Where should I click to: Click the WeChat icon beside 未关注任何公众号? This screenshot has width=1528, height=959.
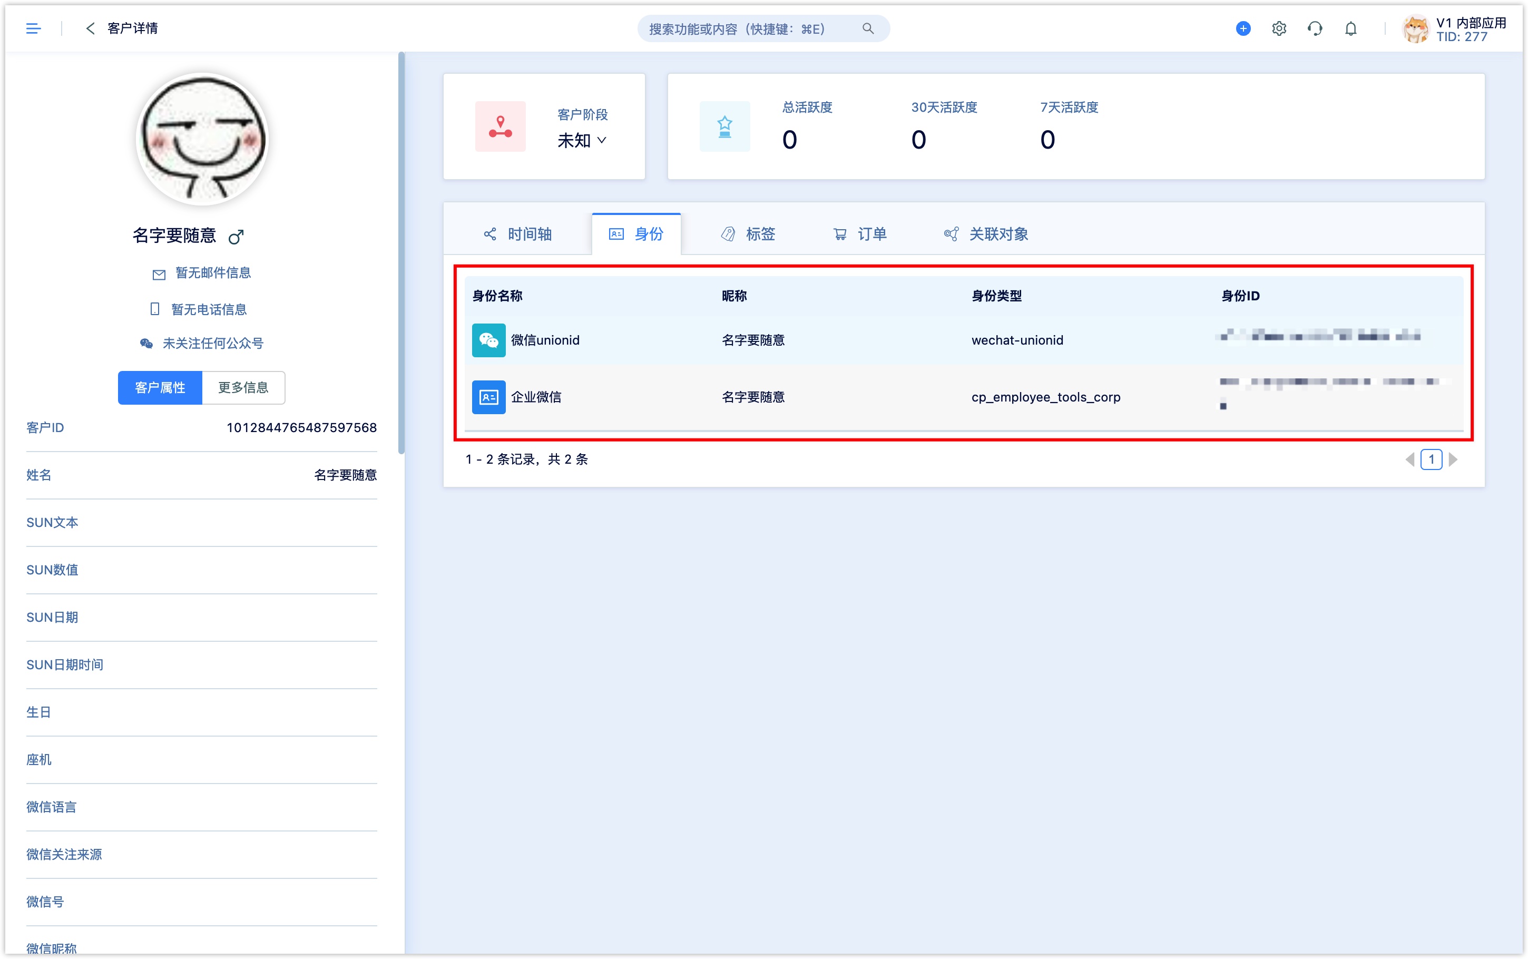pos(146,343)
